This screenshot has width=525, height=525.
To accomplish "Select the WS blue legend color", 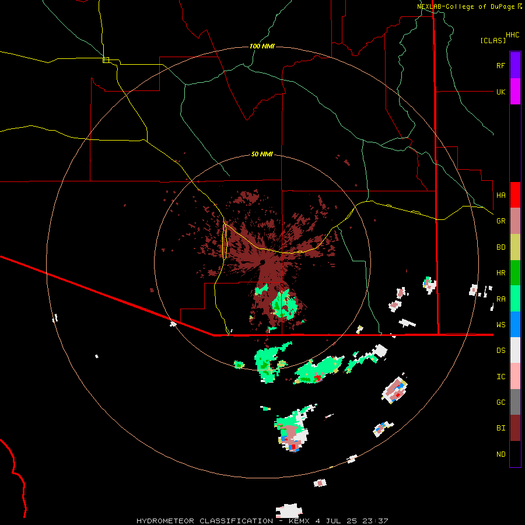I will [515, 324].
